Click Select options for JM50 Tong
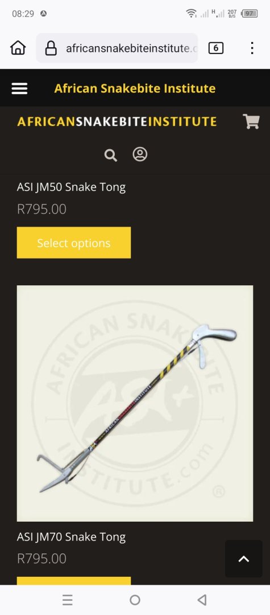The height and width of the screenshot is (615, 270). (x=73, y=243)
